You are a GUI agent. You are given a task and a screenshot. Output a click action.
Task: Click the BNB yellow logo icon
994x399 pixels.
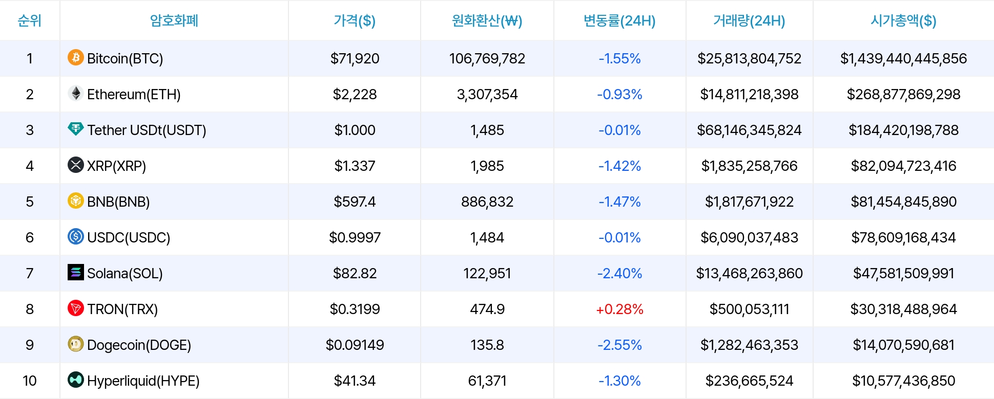[x=76, y=202]
